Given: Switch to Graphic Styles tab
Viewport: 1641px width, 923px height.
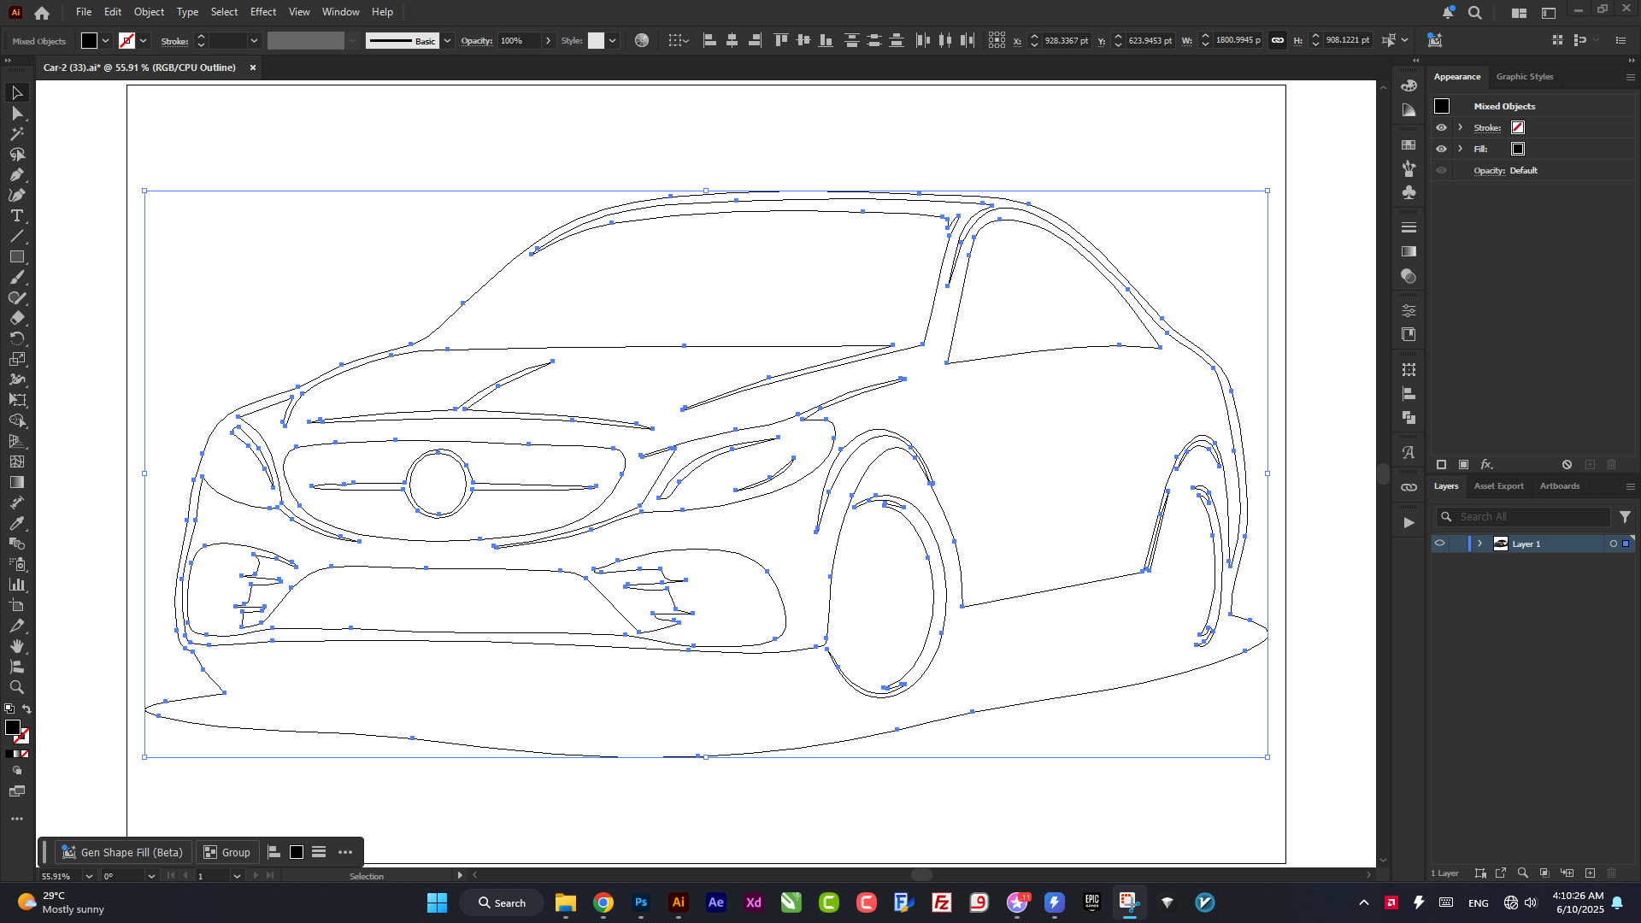Looking at the screenshot, I should [1524, 77].
